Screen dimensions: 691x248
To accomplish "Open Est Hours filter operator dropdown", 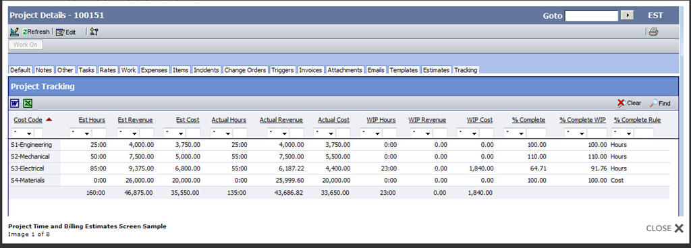I will point(81,133).
